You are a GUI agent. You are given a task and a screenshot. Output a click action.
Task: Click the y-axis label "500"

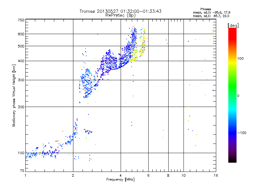(21, 46)
